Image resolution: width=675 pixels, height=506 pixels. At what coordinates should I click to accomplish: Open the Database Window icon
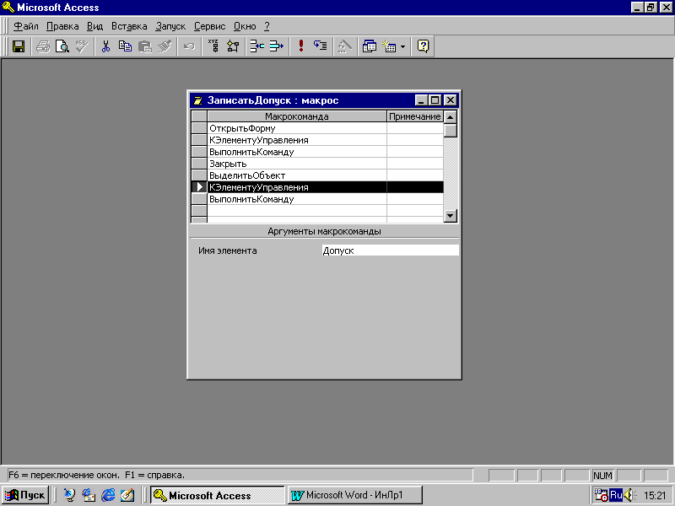pos(369,46)
